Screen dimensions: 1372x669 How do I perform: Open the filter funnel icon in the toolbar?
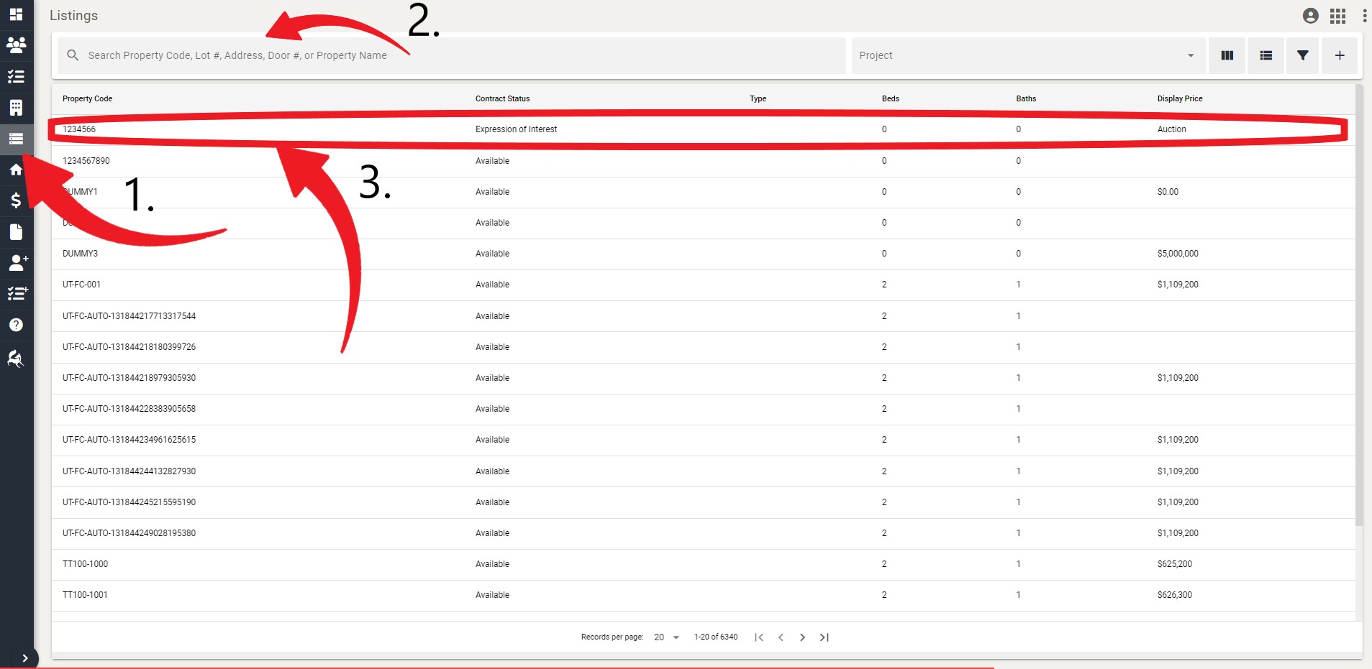pyautogui.click(x=1301, y=55)
